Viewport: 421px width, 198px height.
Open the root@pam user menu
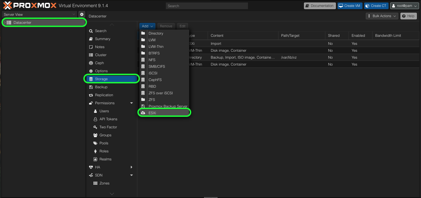pos(404,6)
